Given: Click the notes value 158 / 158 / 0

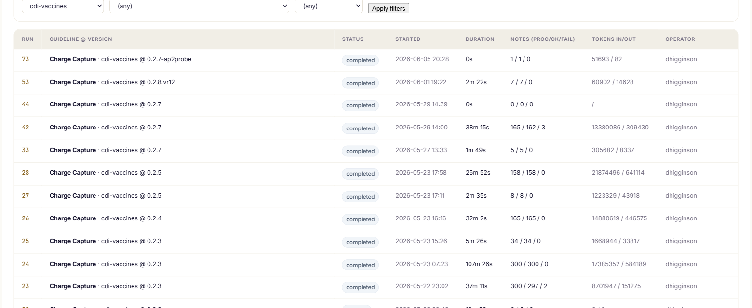Looking at the screenshot, I should (x=528, y=173).
